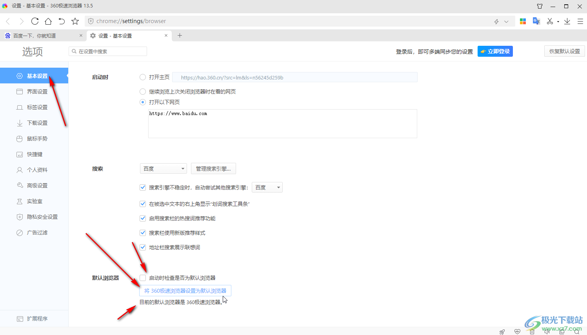Open 广告过滤 in the sidebar
Image resolution: width=587 pixels, height=335 pixels.
click(x=34, y=232)
